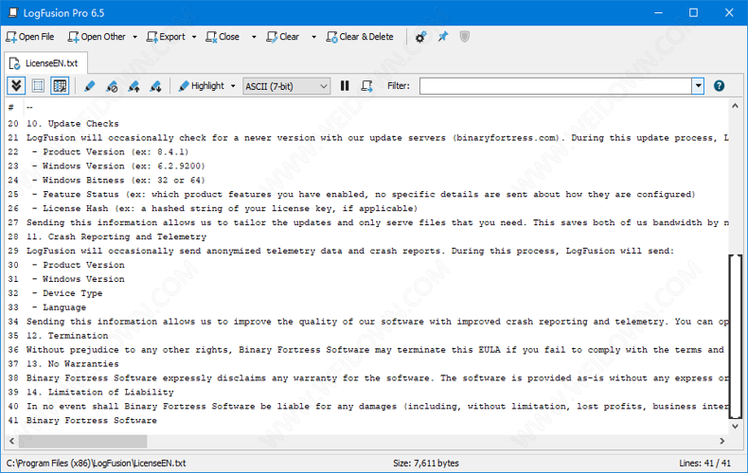Image resolution: width=748 pixels, height=473 pixels.
Task: Click the '#' column header
Action: click(13, 107)
